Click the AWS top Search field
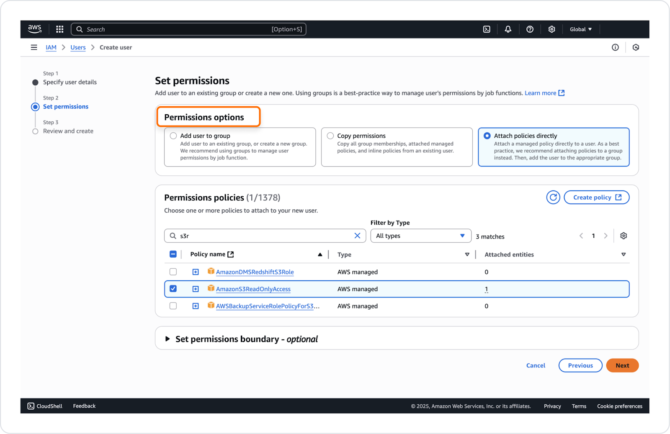Screen dimensions: 670x434 [x=188, y=29]
